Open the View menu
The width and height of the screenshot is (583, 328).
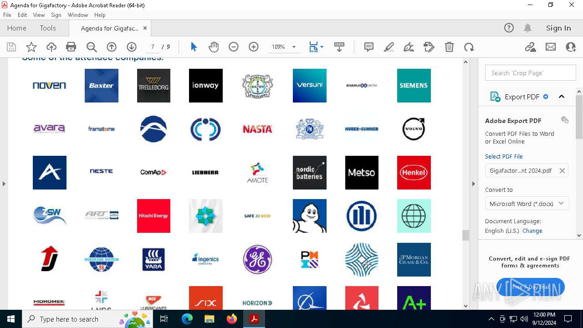coord(39,15)
